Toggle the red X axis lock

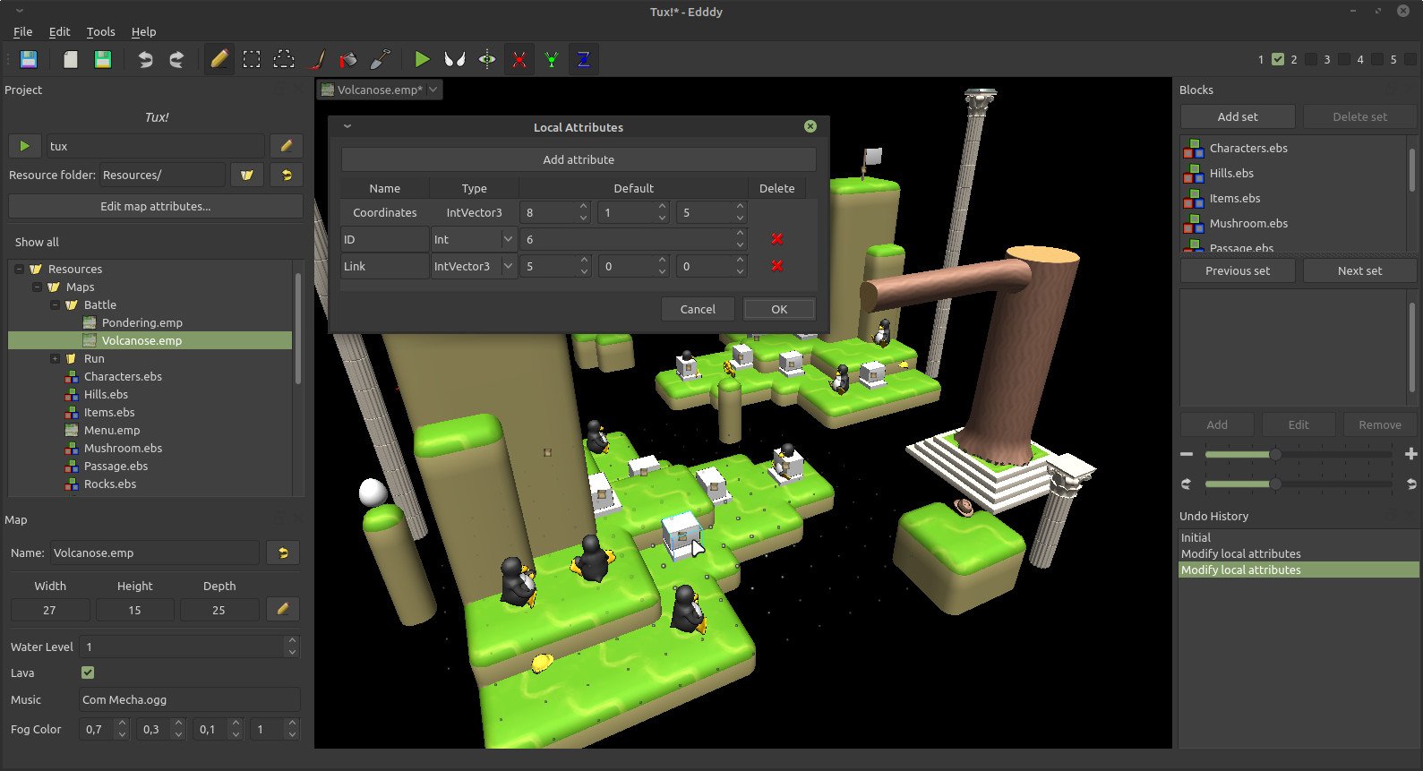[x=519, y=59]
